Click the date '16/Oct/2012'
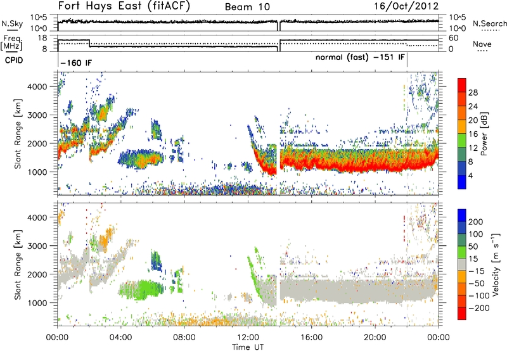 tap(406, 6)
